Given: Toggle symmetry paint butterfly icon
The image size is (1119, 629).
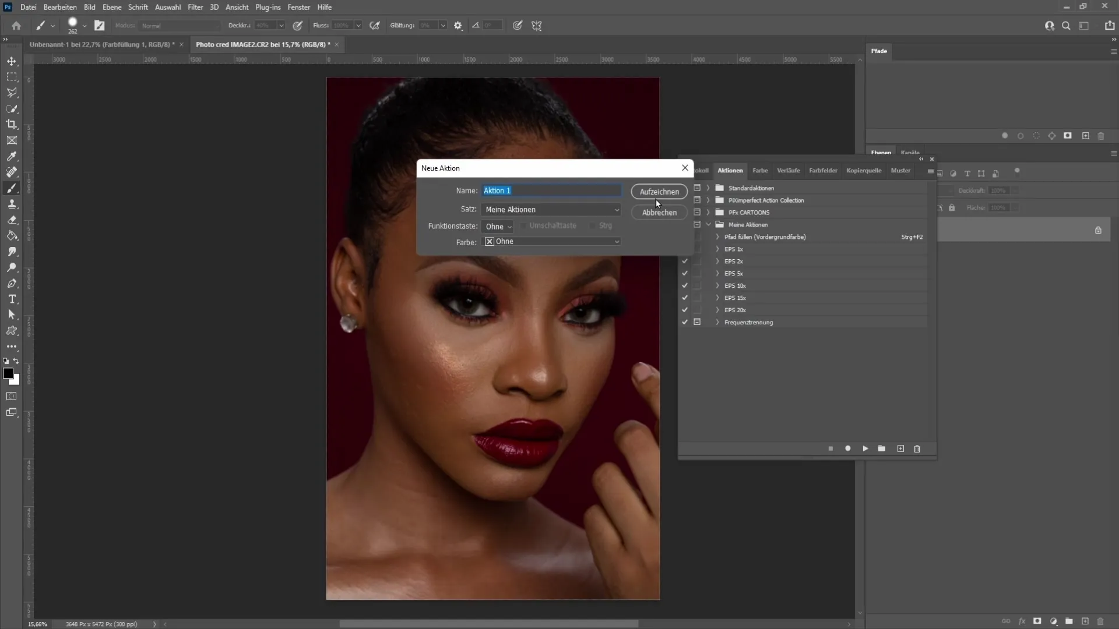Looking at the screenshot, I should pos(537,26).
